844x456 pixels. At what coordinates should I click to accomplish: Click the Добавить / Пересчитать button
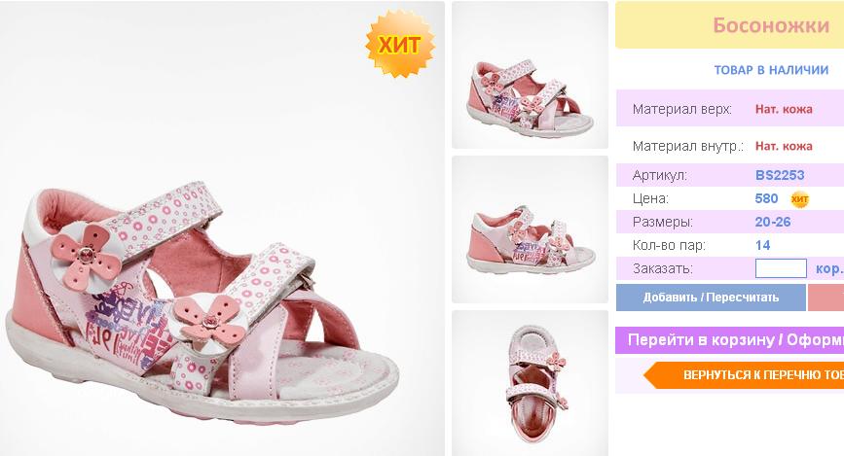(711, 298)
